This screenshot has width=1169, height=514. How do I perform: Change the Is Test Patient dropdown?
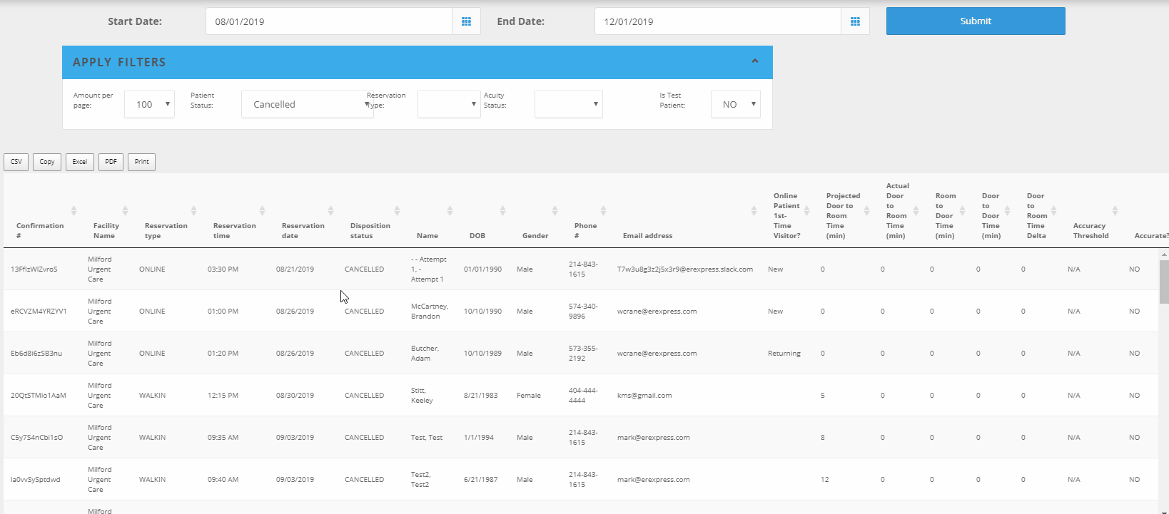[735, 104]
